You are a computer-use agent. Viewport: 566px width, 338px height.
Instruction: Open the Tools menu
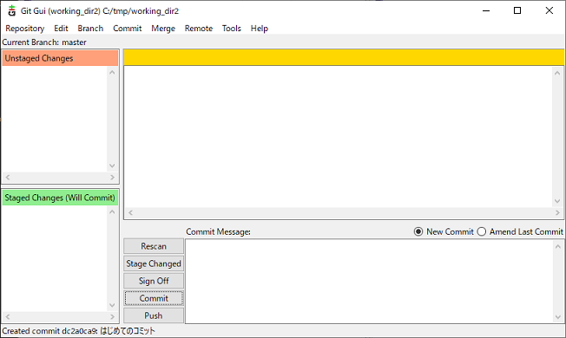[x=232, y=29]
